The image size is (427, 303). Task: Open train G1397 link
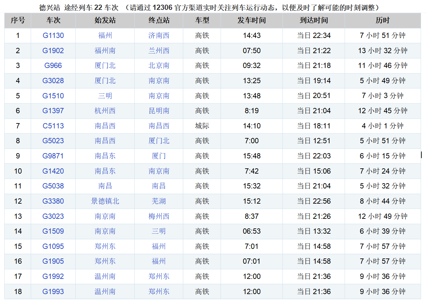point(53,111)
